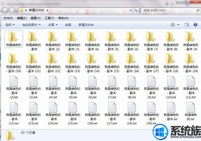Select folder 我是绿色的 - 副本 (4)

(92, 41)
